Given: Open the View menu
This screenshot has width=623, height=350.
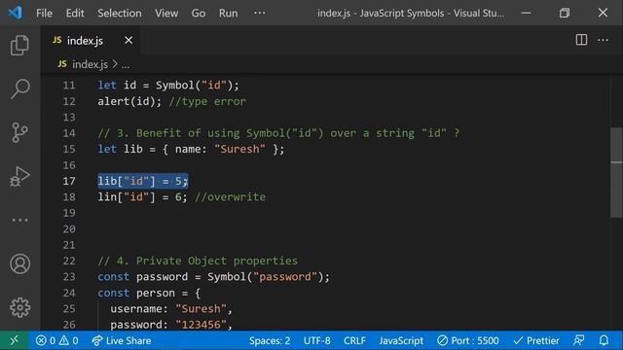Looking at the screenshot, I should (166, 13).
